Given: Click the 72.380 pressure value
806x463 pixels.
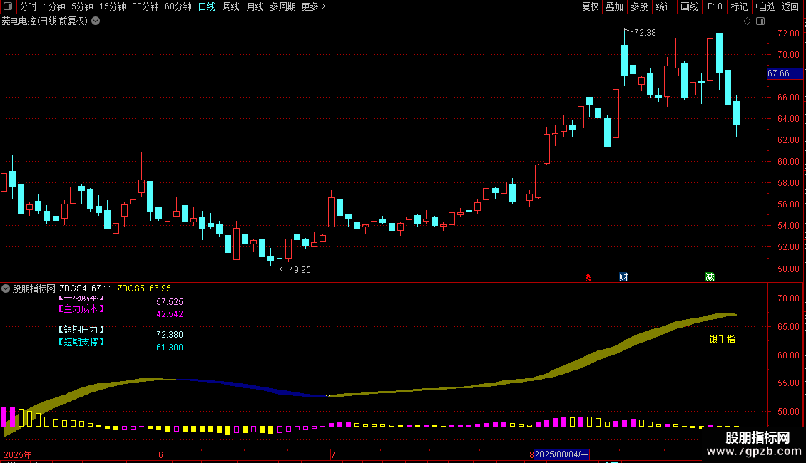Looking at the screenshot, I should point(170,335).
